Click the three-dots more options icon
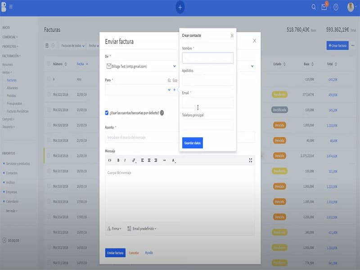Screen dimensions: 360x270 (353, 45)
